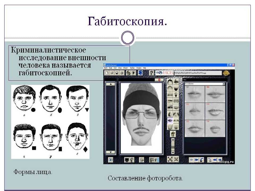Open help with the question mark icon

point(151,73)
